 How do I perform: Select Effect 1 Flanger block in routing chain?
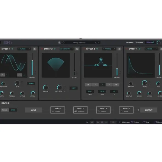pos(58,110)
